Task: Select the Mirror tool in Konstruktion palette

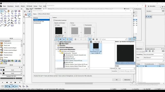Action: [x=16, y=23]
